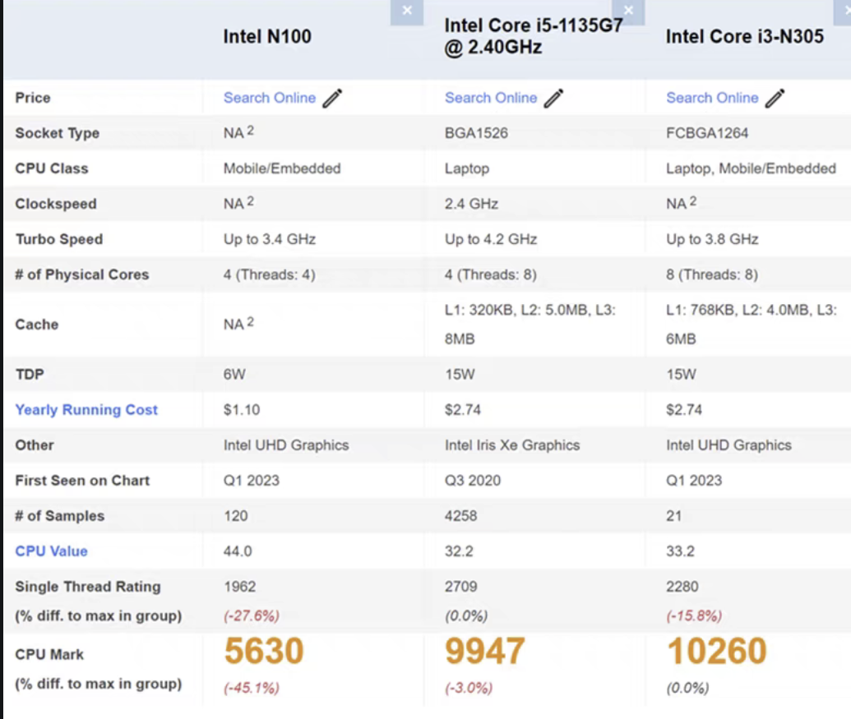
Task: Open Search Online link for Core i3-N305
Action: click(x=713, y=98)
